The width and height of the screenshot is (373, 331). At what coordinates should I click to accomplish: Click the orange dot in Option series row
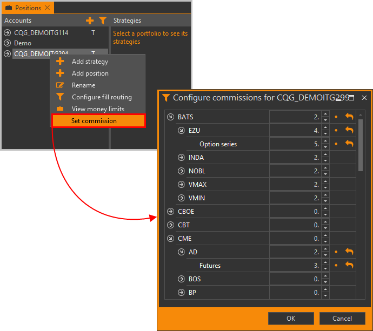[x=336, y=144]
